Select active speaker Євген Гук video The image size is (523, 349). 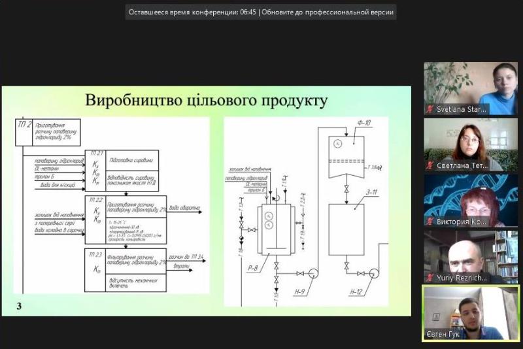pos(471,313)
